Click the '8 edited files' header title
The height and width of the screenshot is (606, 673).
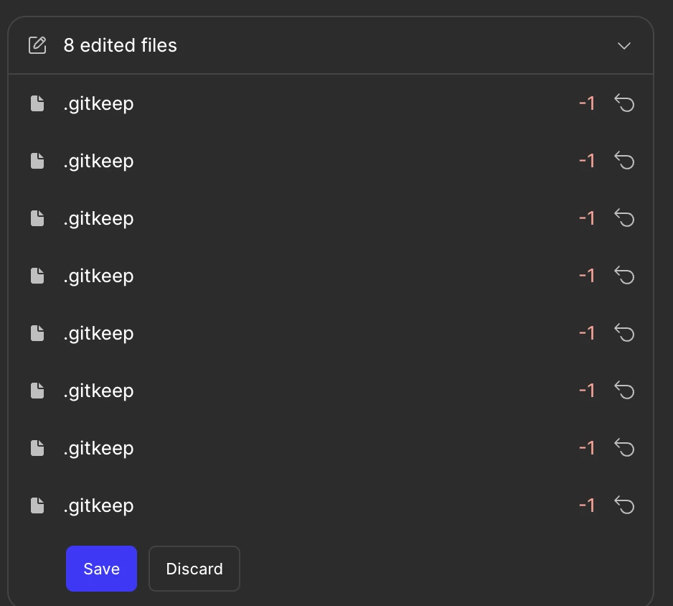(x=121, y=45)
